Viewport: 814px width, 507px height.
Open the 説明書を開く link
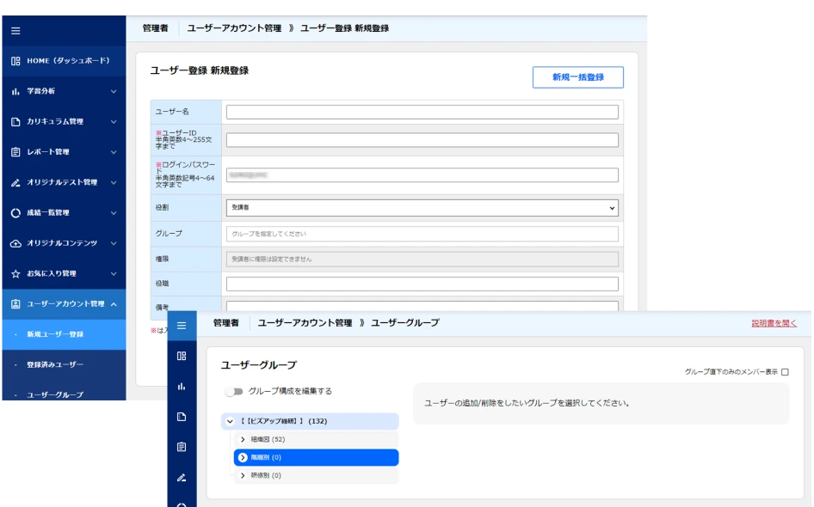774,323
